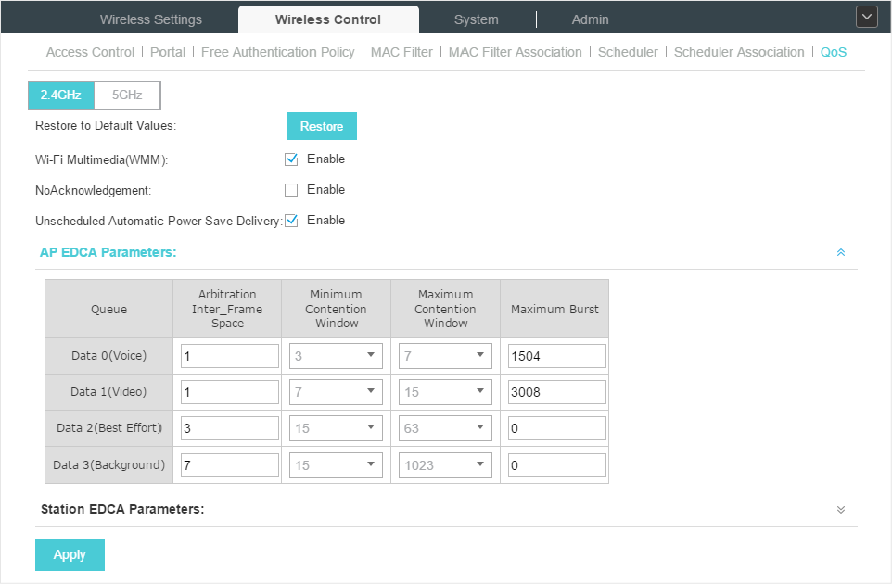Go to the System tab
892x584 pixels.
[x=477, y=19]
